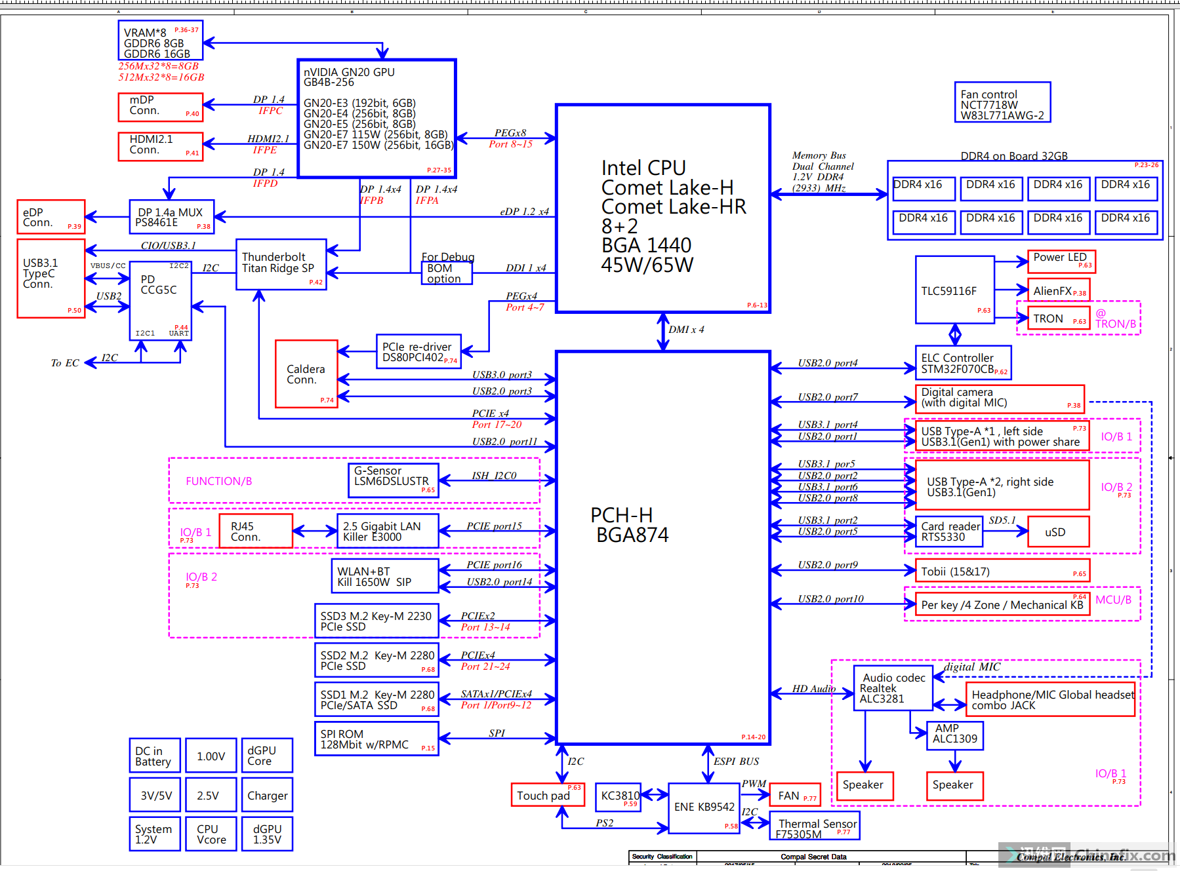Select the Speaker box below the audio codec
Image resolution: width=1180 pixels, height=871 pixels.
[865, 786]
